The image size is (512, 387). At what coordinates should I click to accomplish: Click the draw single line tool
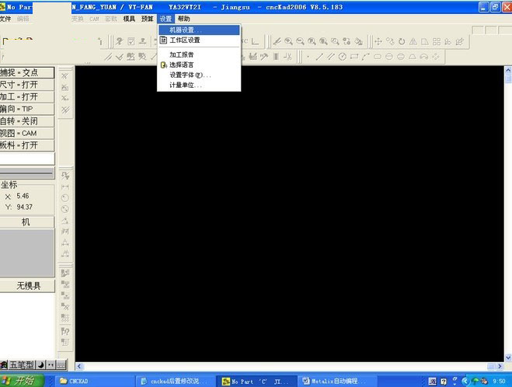[319, 57]
